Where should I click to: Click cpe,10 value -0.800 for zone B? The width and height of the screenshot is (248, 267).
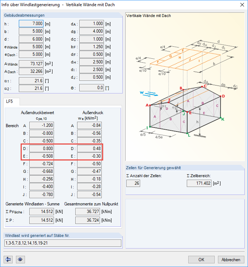point(42,133)
